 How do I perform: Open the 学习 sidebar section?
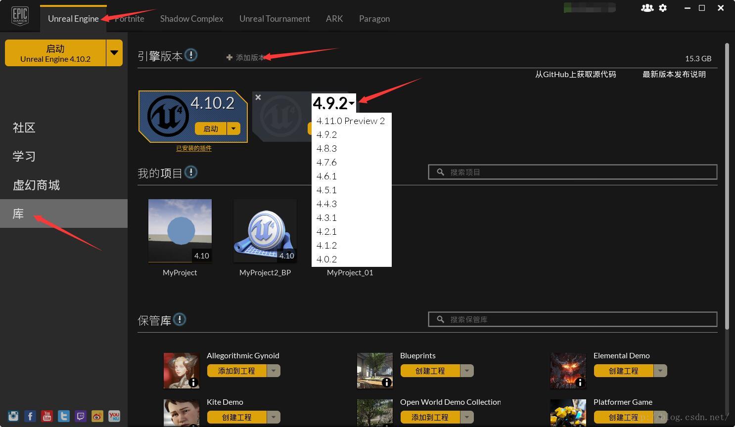(64, 156)
